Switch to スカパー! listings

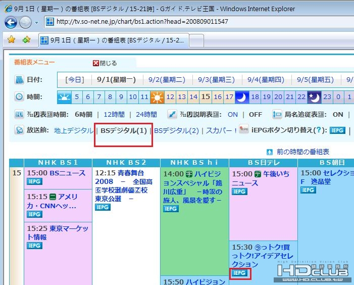221,130
